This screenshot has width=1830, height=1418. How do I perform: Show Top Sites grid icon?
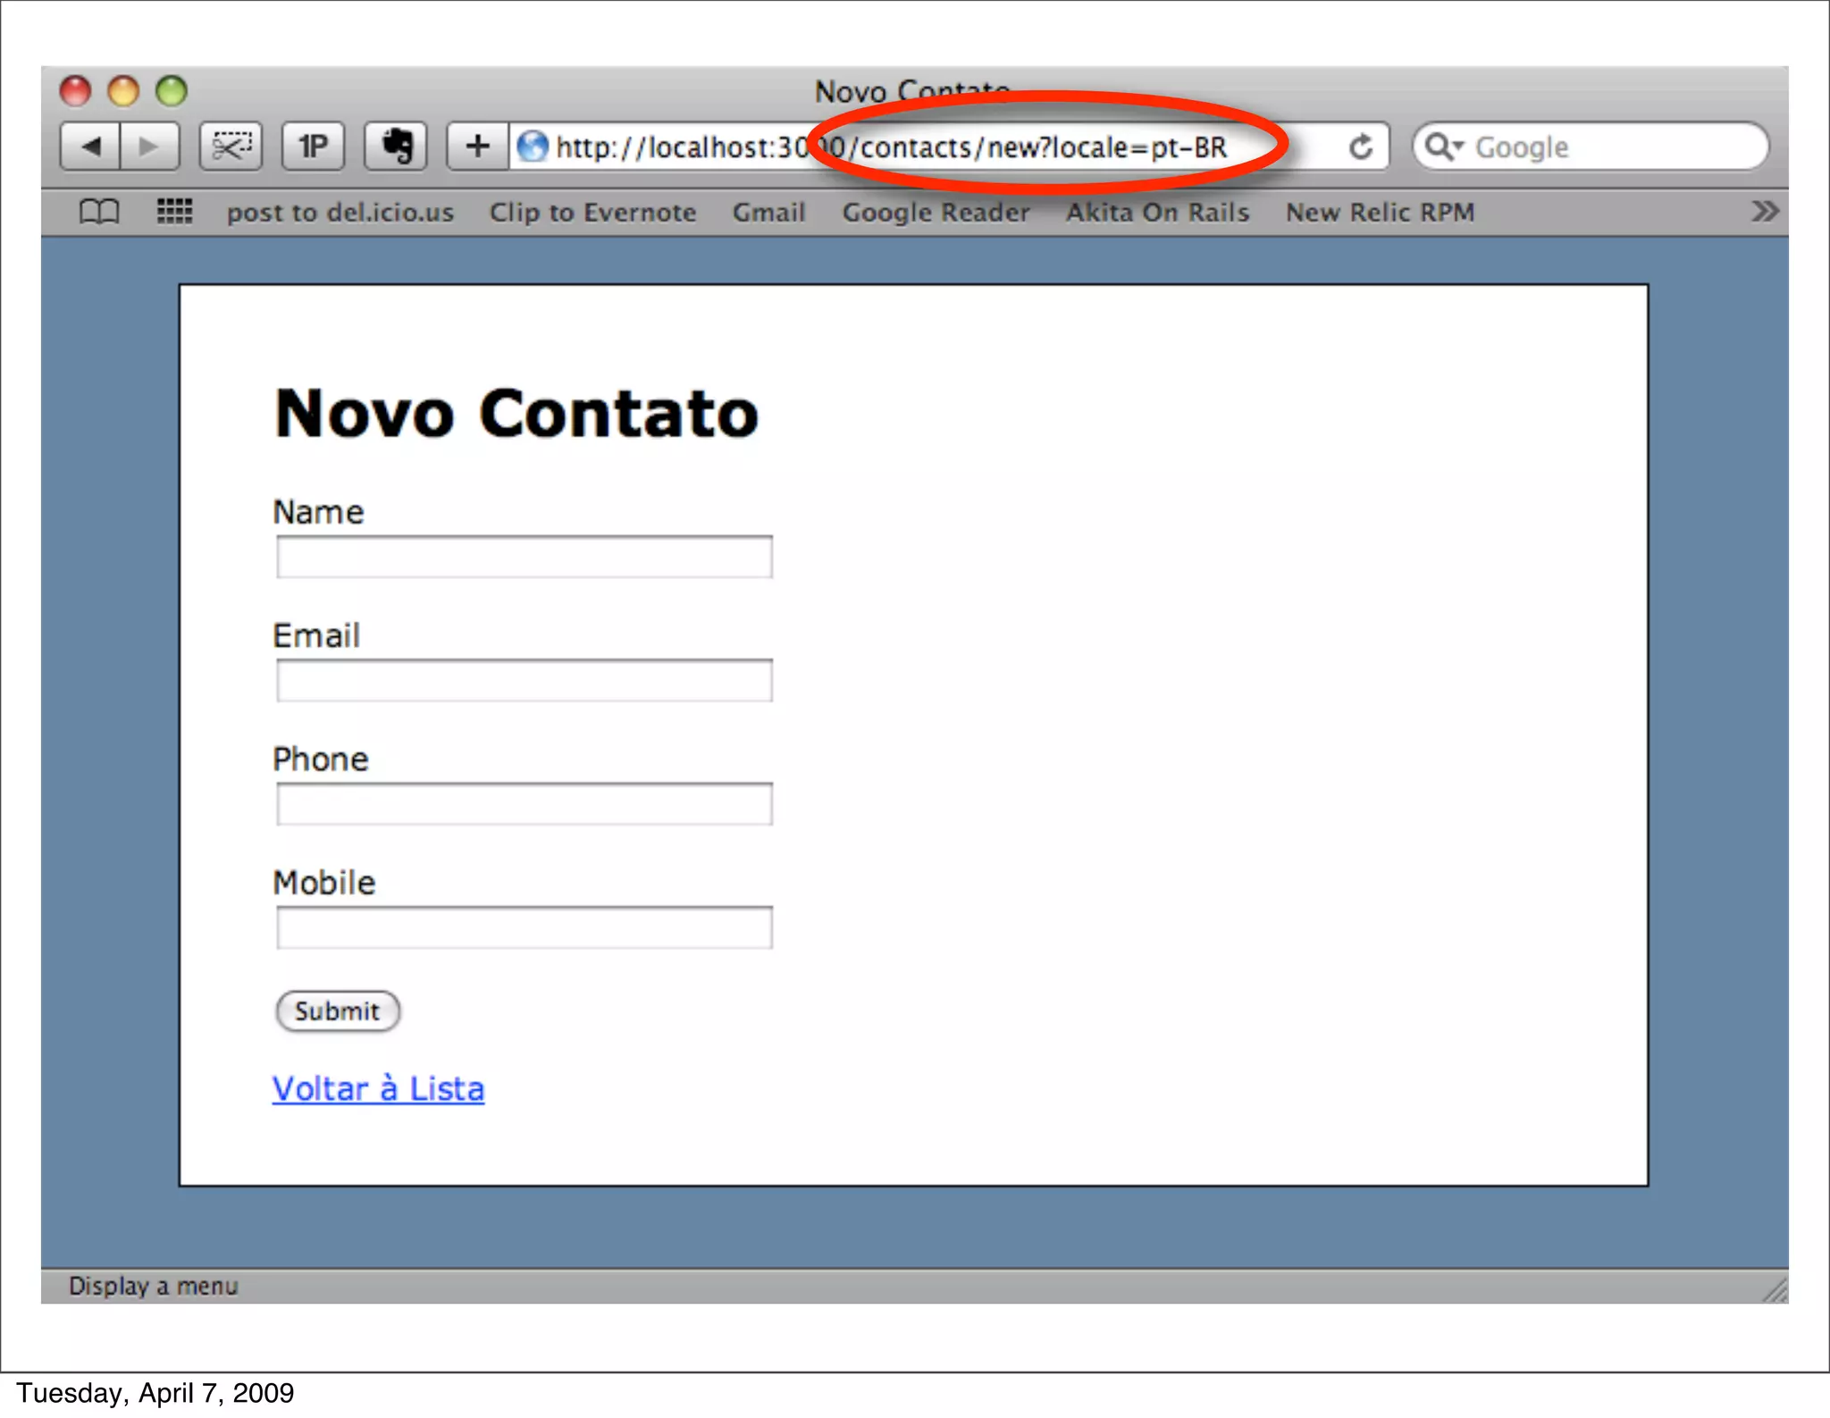point(174,212)
